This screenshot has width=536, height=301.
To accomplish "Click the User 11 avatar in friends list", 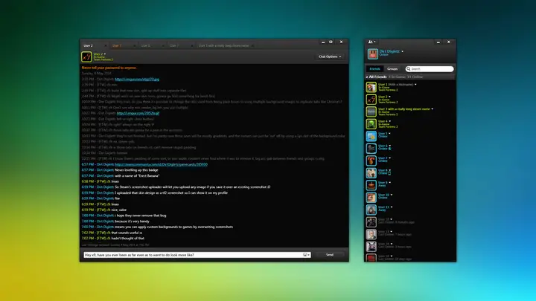I will 371,210.
